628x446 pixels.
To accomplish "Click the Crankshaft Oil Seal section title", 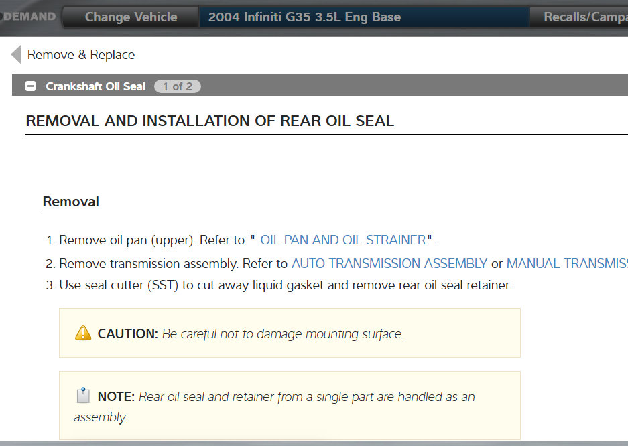I will pos(95,86).
